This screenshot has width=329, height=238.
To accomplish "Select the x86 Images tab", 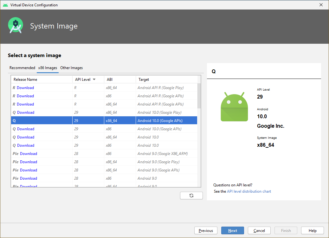I will [48, 68].
